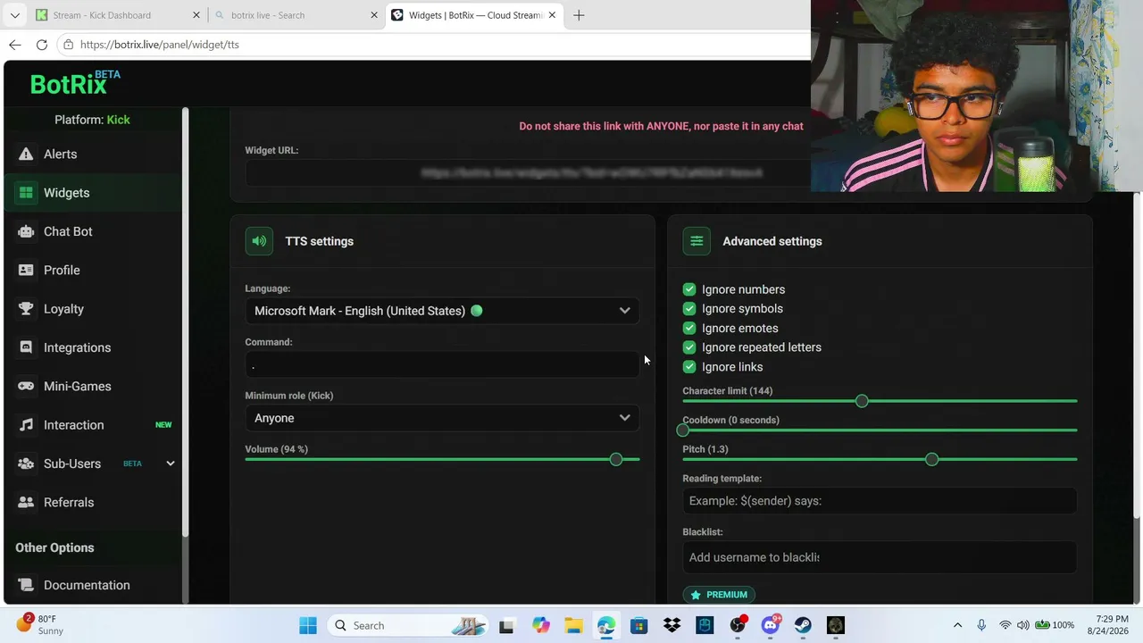Close the Stream - Kick Dashboard tab
Screen dimensions: 1143x643
(196, 15)
